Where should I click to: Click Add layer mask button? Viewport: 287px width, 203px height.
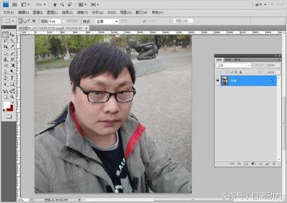[246, 164]
